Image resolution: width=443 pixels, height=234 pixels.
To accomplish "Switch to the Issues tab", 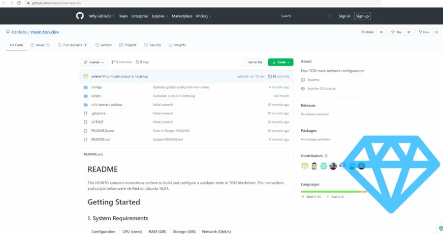I will coord(40,45).
